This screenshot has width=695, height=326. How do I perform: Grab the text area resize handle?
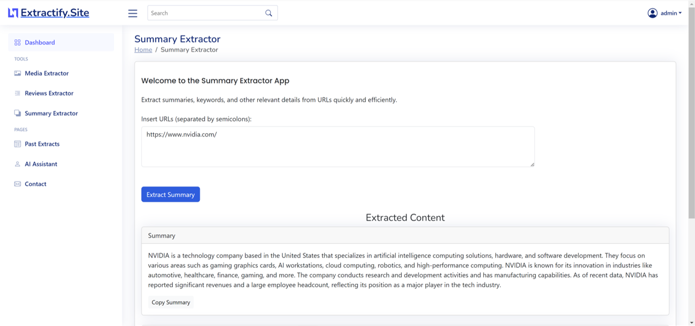tap(532, 164)
